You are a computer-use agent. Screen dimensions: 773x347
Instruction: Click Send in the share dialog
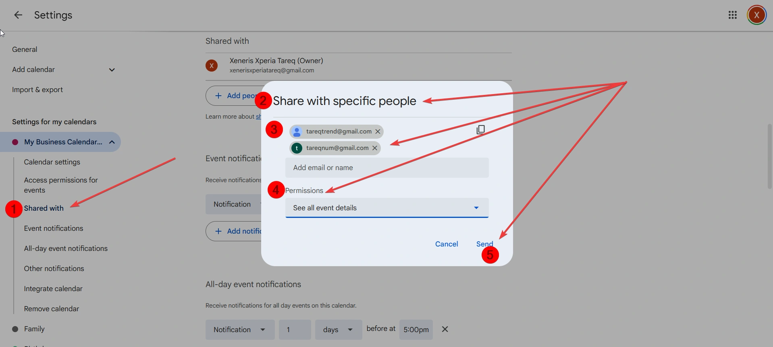tap(484, 244)
